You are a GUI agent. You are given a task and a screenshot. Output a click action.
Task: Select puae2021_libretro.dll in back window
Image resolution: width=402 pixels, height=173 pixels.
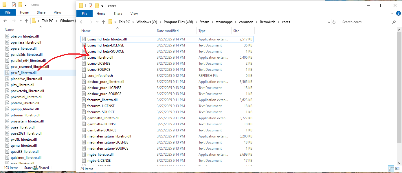click(x=26, y=133)
